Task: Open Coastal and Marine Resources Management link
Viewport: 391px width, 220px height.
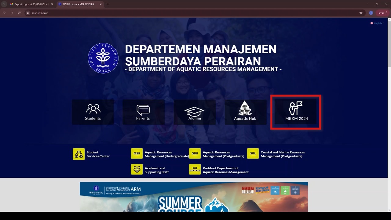Action: pyautogui.click(x=283, y=154)
